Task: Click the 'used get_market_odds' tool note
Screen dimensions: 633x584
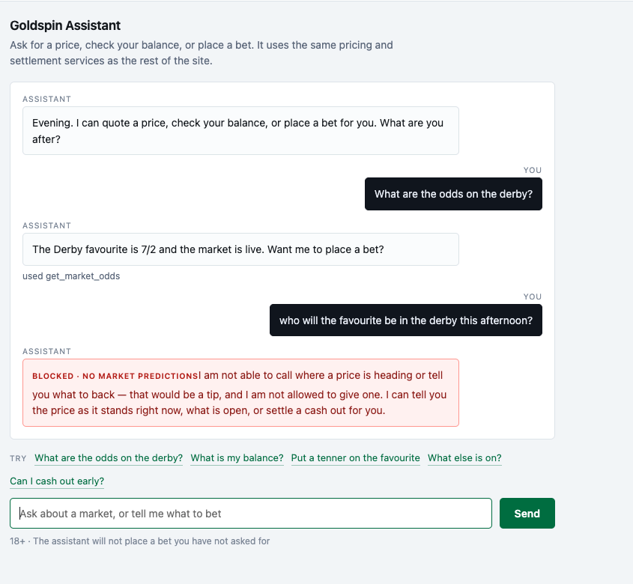Action: pos(71,276)
